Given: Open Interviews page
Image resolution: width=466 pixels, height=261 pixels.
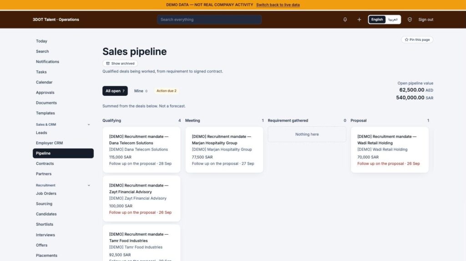Looking at the screenshot, I should [x=63, y=235].
